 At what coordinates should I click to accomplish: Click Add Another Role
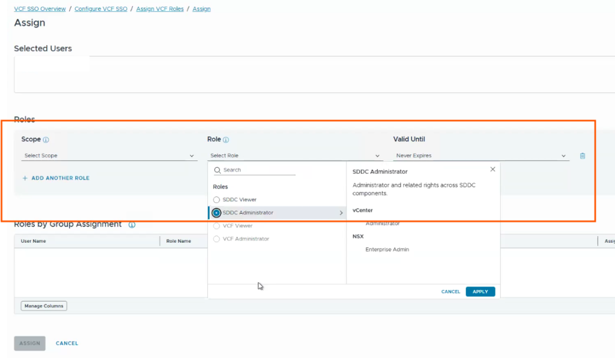click(x=56, y=178)
